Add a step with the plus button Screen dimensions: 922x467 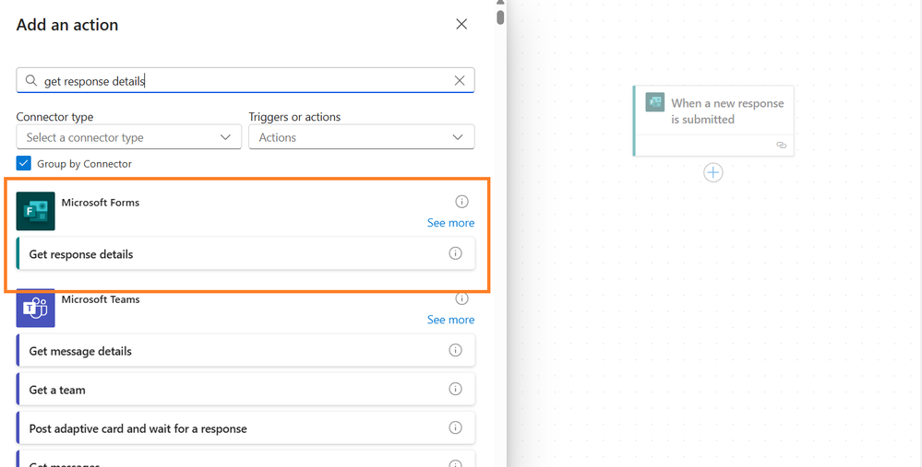(x=713, y=172)
